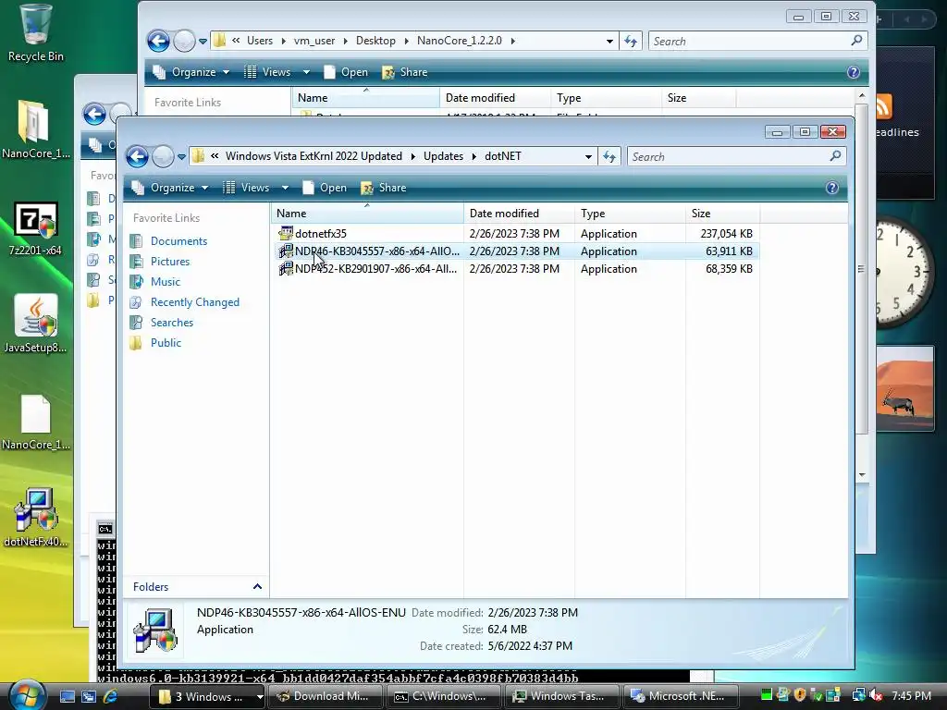Go back in the dotNET Explorer window
This screenshot has height=710, width=947.
coord(138,157)
